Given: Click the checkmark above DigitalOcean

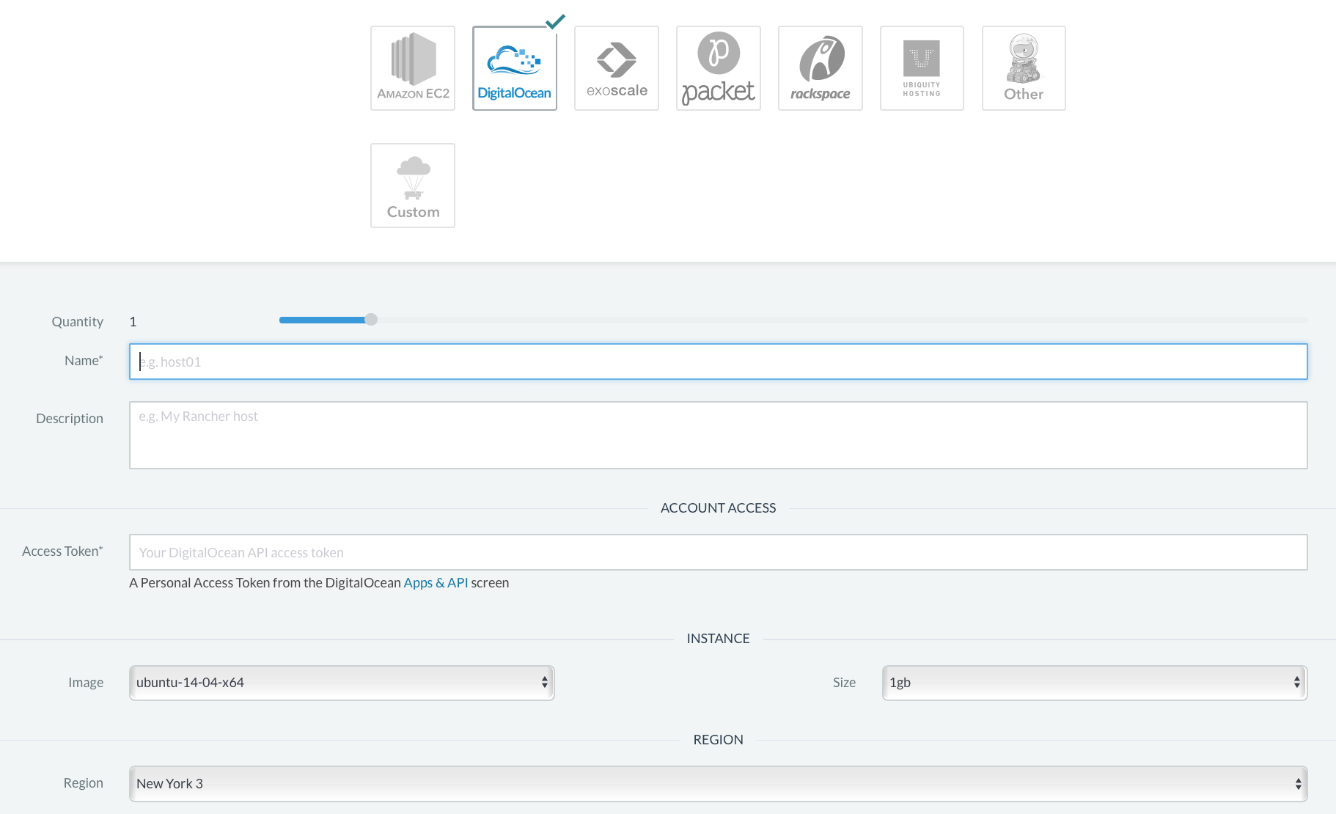Looking at the screenshot, I should tap(555, 22).
